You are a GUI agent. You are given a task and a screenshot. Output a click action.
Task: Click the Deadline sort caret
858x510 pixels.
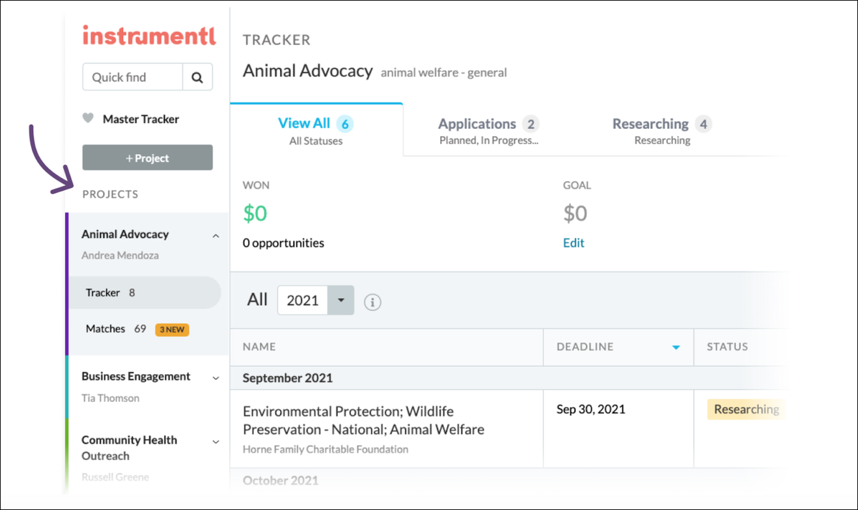675,347
